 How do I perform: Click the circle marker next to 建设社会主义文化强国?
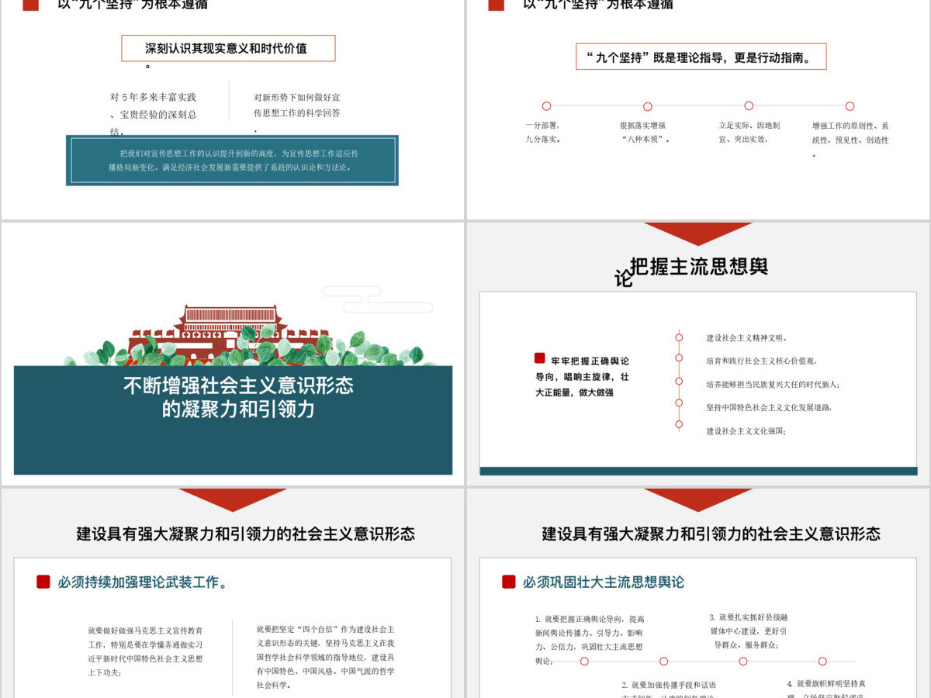(679, 424)
